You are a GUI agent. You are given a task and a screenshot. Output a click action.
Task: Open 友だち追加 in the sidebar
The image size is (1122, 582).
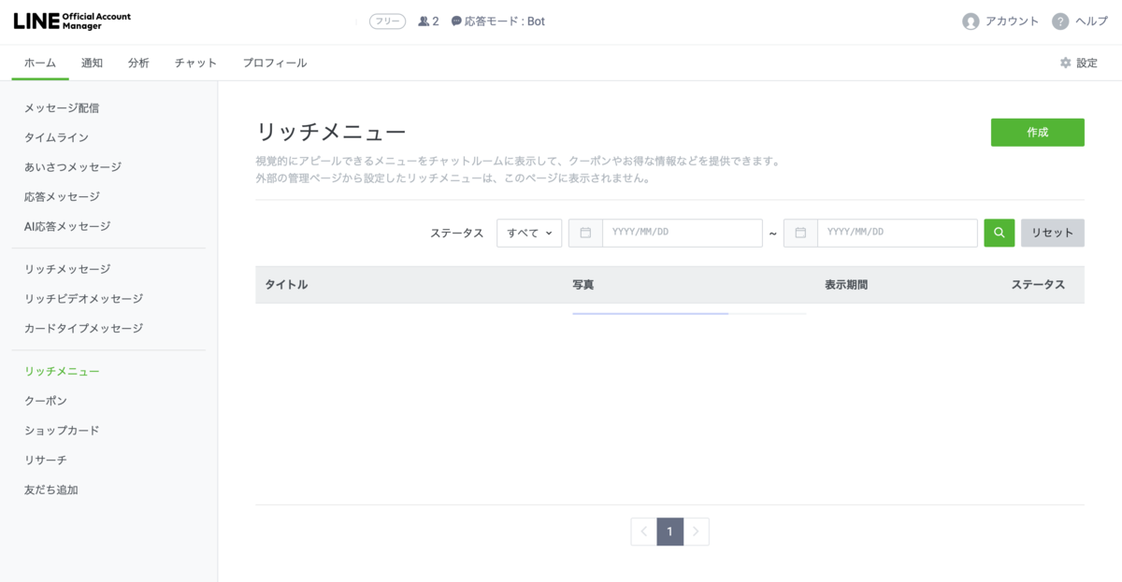[51, 490]
